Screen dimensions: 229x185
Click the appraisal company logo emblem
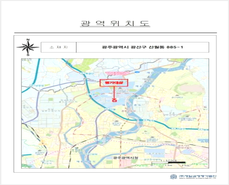coord(173,177)
